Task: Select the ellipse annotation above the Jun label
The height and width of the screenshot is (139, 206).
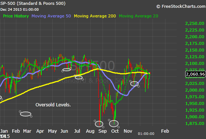Action: (66, 70)
